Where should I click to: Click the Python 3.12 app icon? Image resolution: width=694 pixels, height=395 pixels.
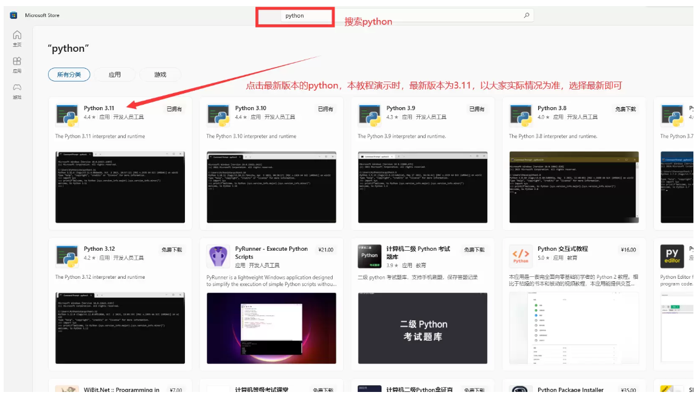67,256
